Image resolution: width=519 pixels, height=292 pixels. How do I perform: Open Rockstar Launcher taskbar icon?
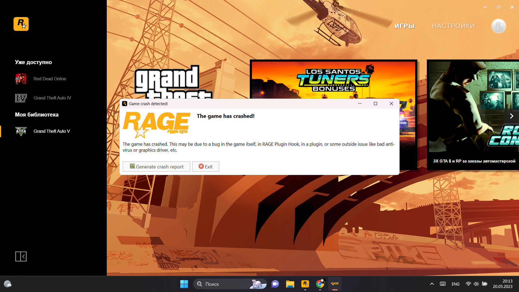(x=305, y=284)
